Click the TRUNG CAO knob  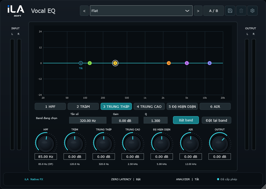coord(133,144)
